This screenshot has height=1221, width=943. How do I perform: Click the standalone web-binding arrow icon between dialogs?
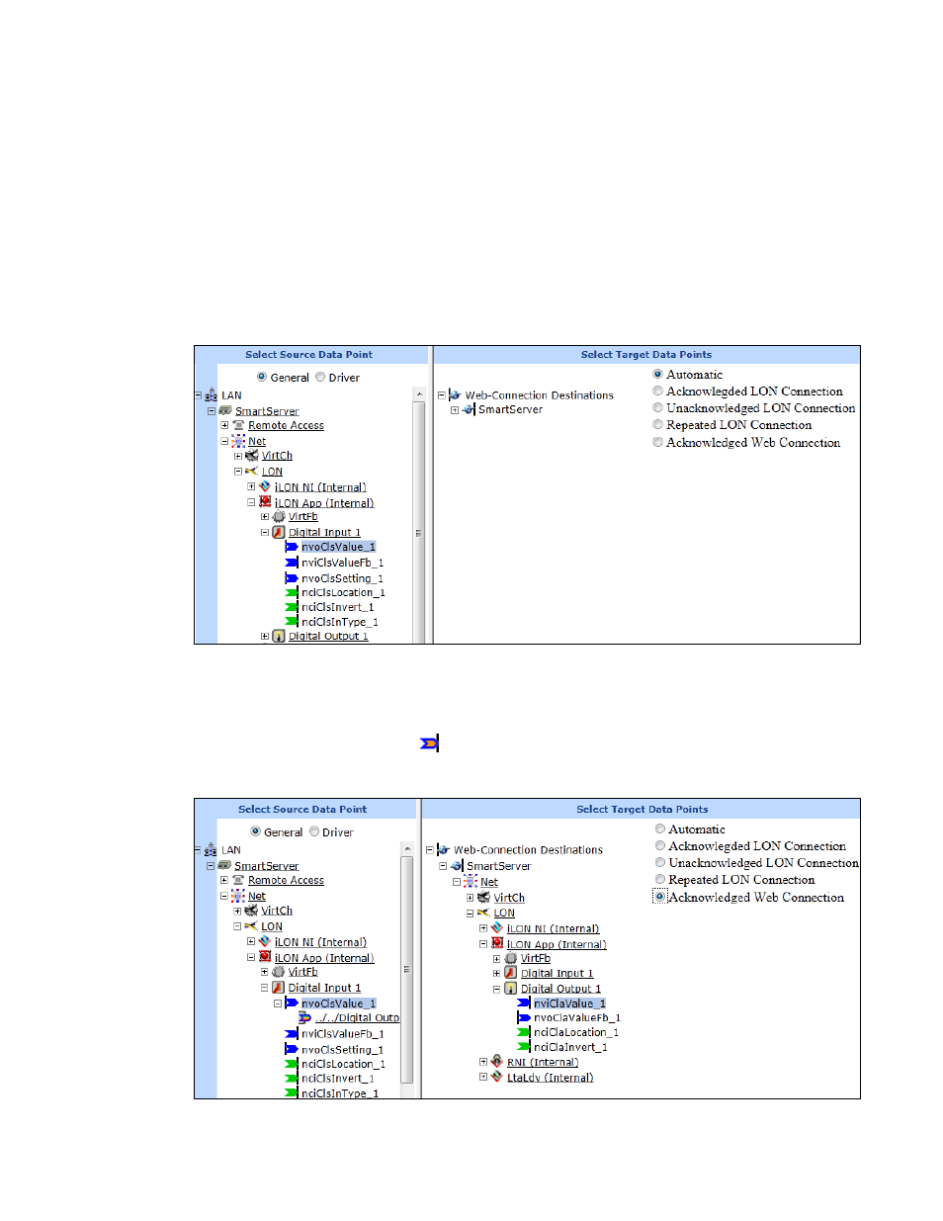click(x=429, y=743)
